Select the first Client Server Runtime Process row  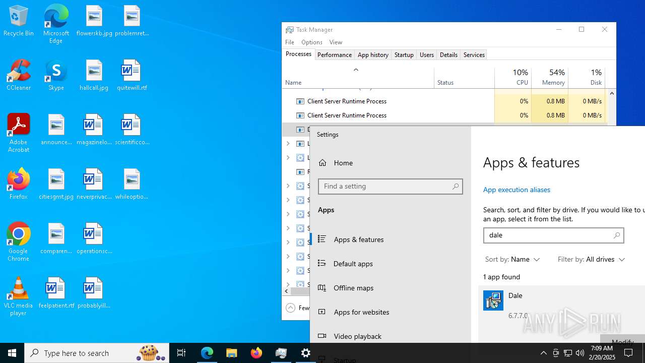tap(445, 101)
